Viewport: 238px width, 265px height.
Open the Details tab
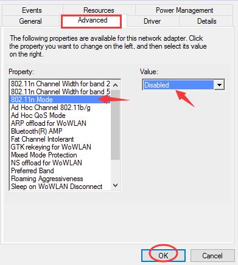tap(206, 21)
